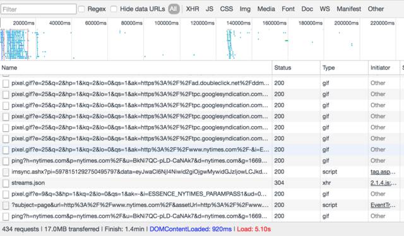Click into the Filter text field
The image size is (404, 236).
(x=39, y=9)
